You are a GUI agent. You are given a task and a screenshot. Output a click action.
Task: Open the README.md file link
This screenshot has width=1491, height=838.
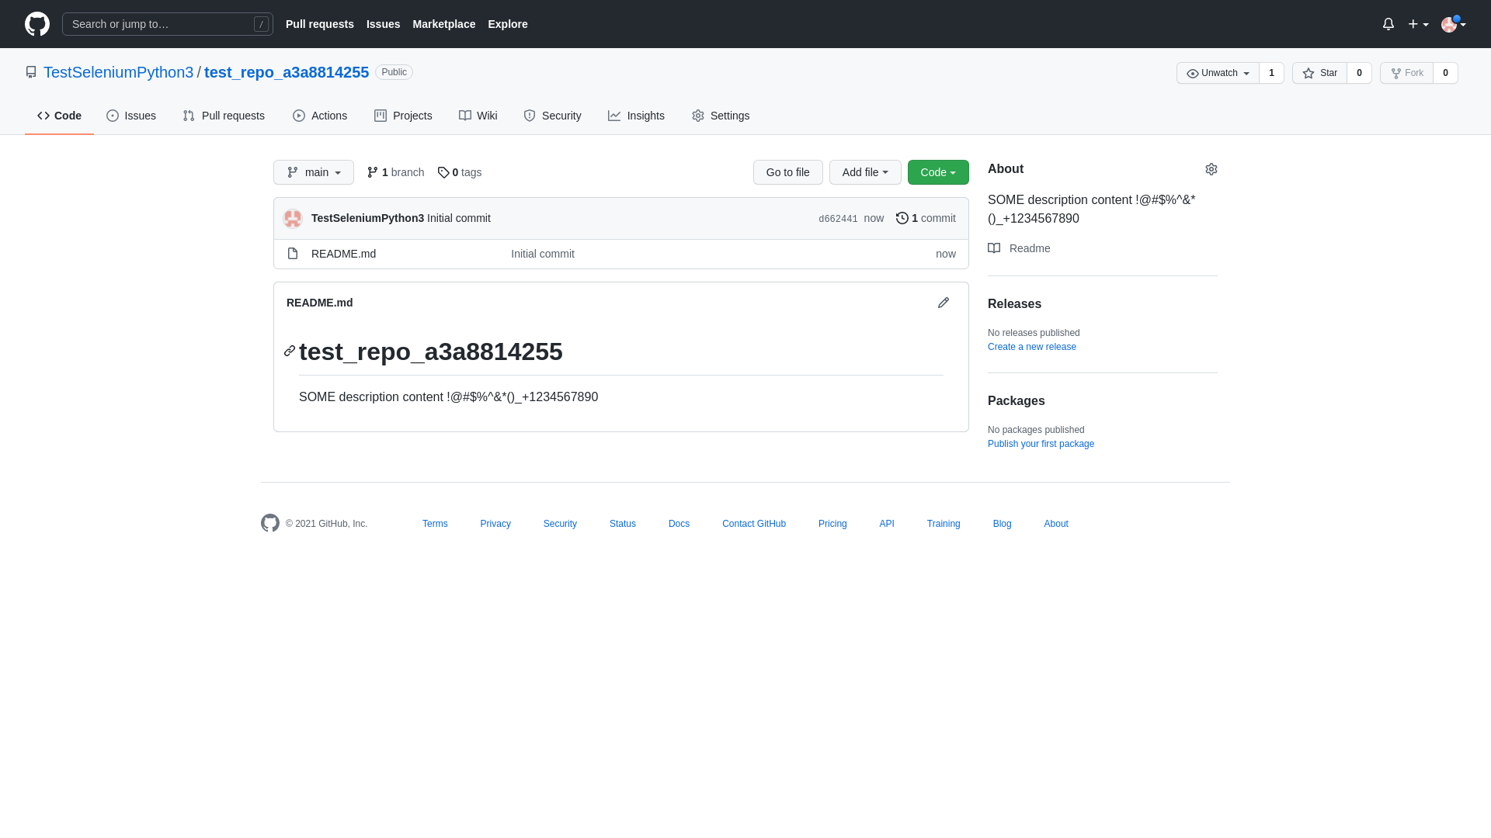pyautogui.click(x=343, y=254)
